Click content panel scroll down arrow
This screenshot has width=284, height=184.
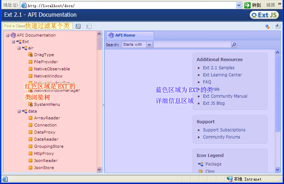277,170
